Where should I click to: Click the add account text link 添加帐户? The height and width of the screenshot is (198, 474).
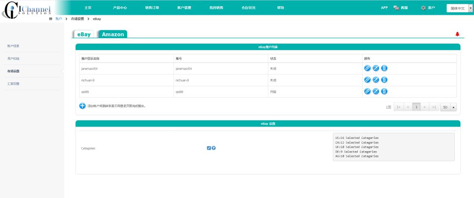coord(117,106)
